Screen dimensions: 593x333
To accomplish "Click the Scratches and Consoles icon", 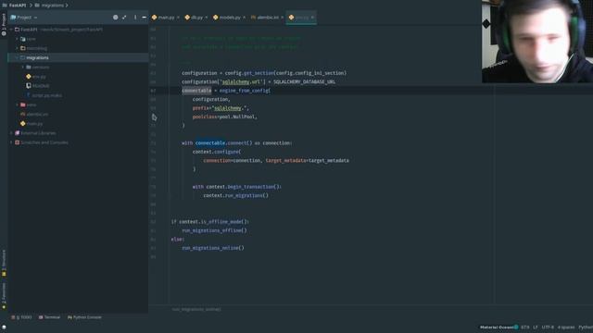I will click(17, 142).
